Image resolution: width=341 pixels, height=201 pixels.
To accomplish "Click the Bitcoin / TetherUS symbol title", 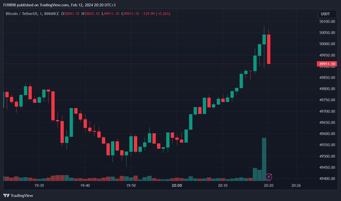I will point(22,14).
